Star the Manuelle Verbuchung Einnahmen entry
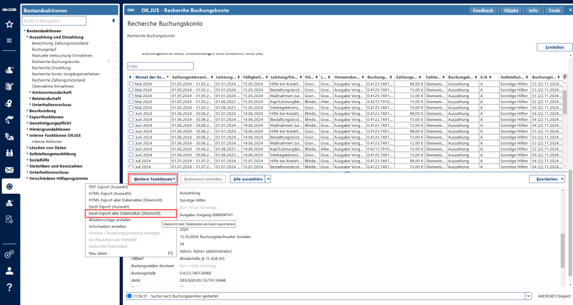The image size is (573, 305). point(115,55)
